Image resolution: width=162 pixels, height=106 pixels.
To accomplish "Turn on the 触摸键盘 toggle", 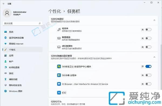I will (x=148, y=38).
